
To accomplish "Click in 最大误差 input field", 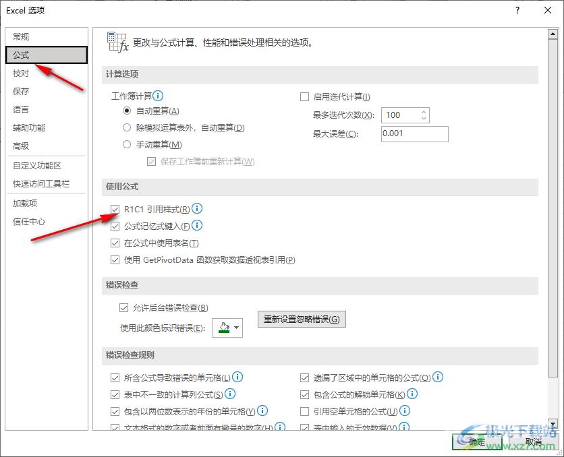I will click(x=415, y=133).
